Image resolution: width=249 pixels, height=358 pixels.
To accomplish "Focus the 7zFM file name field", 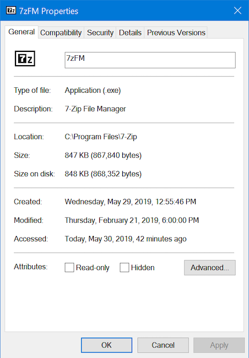I will click(150, 60).
